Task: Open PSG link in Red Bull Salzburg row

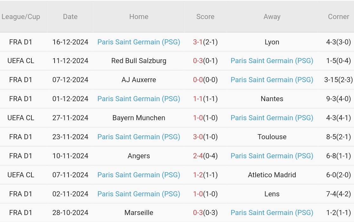Action: (x=272, y=61)
